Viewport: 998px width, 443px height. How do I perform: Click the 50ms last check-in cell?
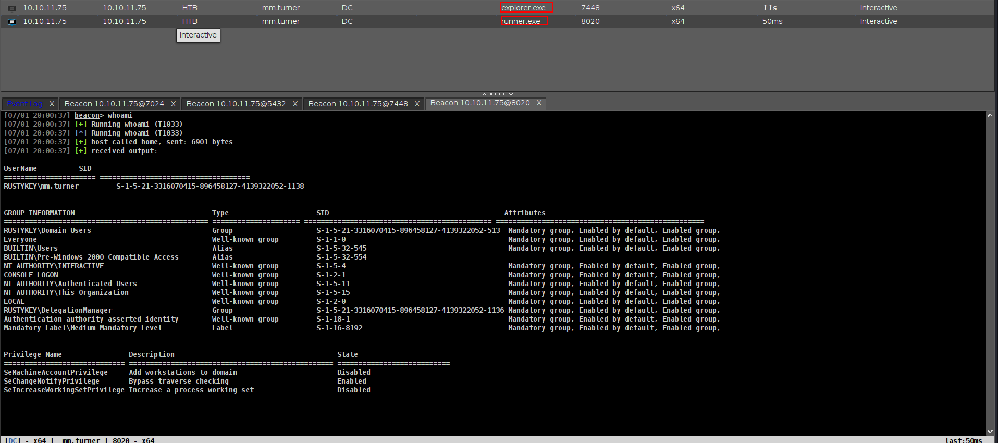tap(772, 21)
